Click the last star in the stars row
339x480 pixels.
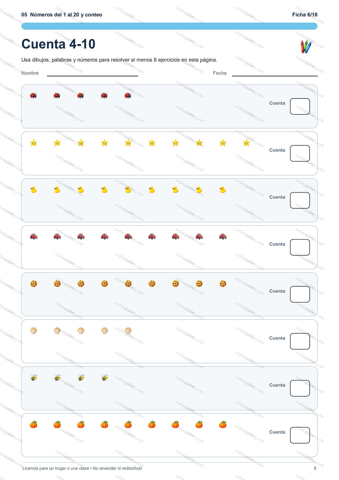[246, 143]
